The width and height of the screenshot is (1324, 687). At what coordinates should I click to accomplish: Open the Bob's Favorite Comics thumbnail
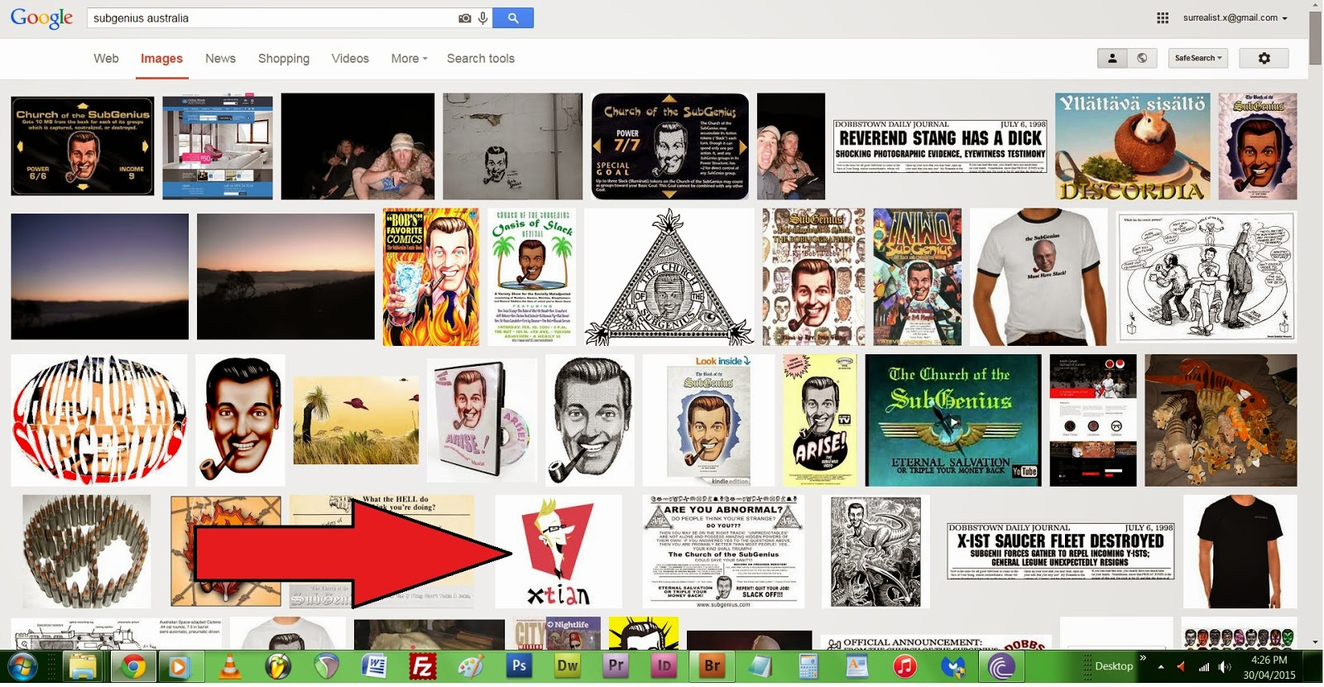(x=431, y=277)
